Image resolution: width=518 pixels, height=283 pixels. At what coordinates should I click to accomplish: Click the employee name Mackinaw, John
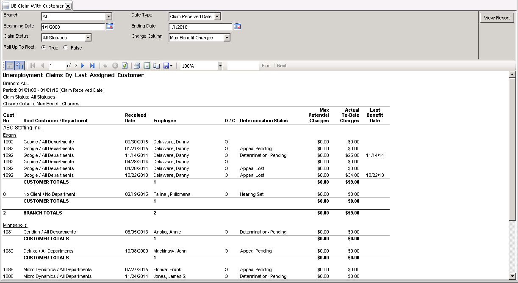click(x=169, y=251)
